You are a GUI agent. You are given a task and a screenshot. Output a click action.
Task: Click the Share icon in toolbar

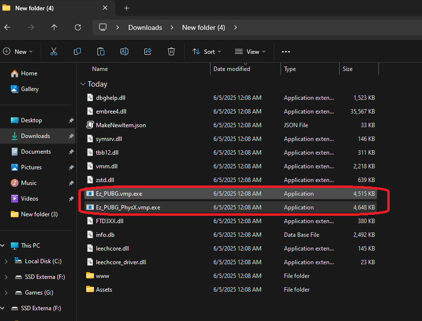(x=148, y=51)
